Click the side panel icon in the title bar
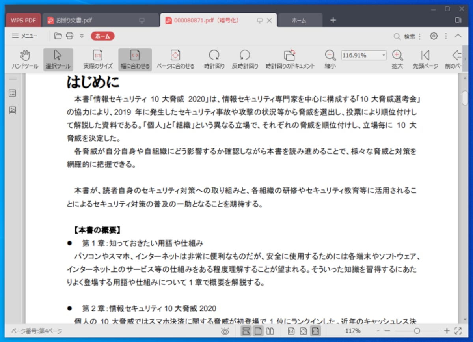The height and width of the screenshot is (342, 473). tap(458, 20)
